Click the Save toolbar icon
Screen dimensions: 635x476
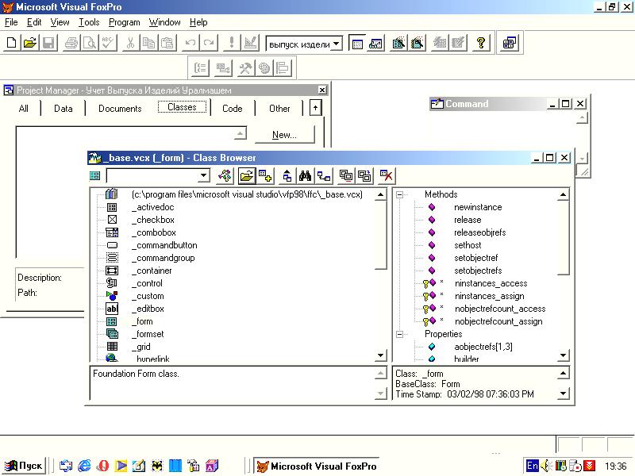(48, 43)
